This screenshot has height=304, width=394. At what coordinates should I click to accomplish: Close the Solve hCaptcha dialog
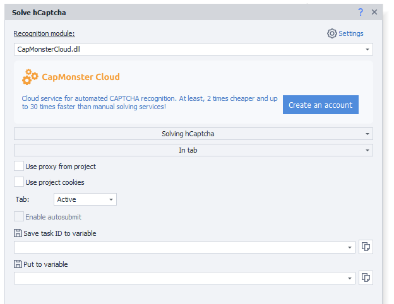coord(374,12)
